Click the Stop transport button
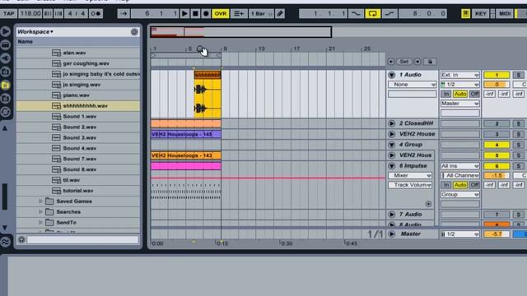 click(x=195, y=14)
